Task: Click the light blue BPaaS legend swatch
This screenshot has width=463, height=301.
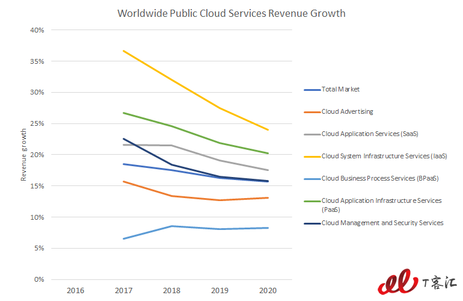Action: pyautogui.click(x=312, y=179)
